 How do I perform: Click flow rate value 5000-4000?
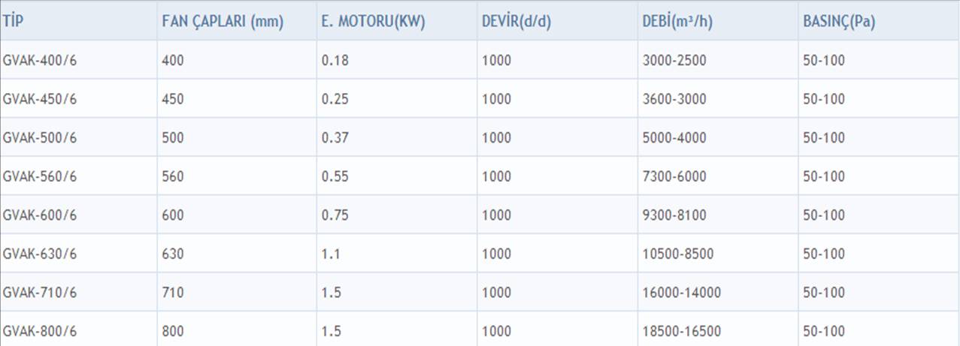pyautogui.click(x=674, y=137)
